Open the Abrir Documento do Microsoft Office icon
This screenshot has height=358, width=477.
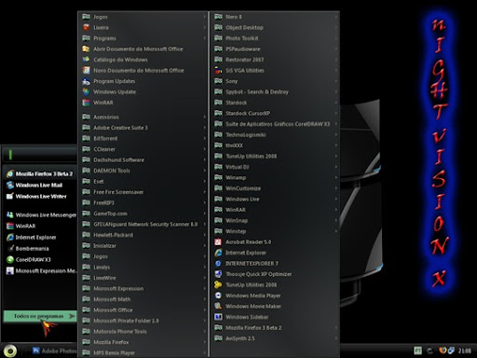(86, 49)
